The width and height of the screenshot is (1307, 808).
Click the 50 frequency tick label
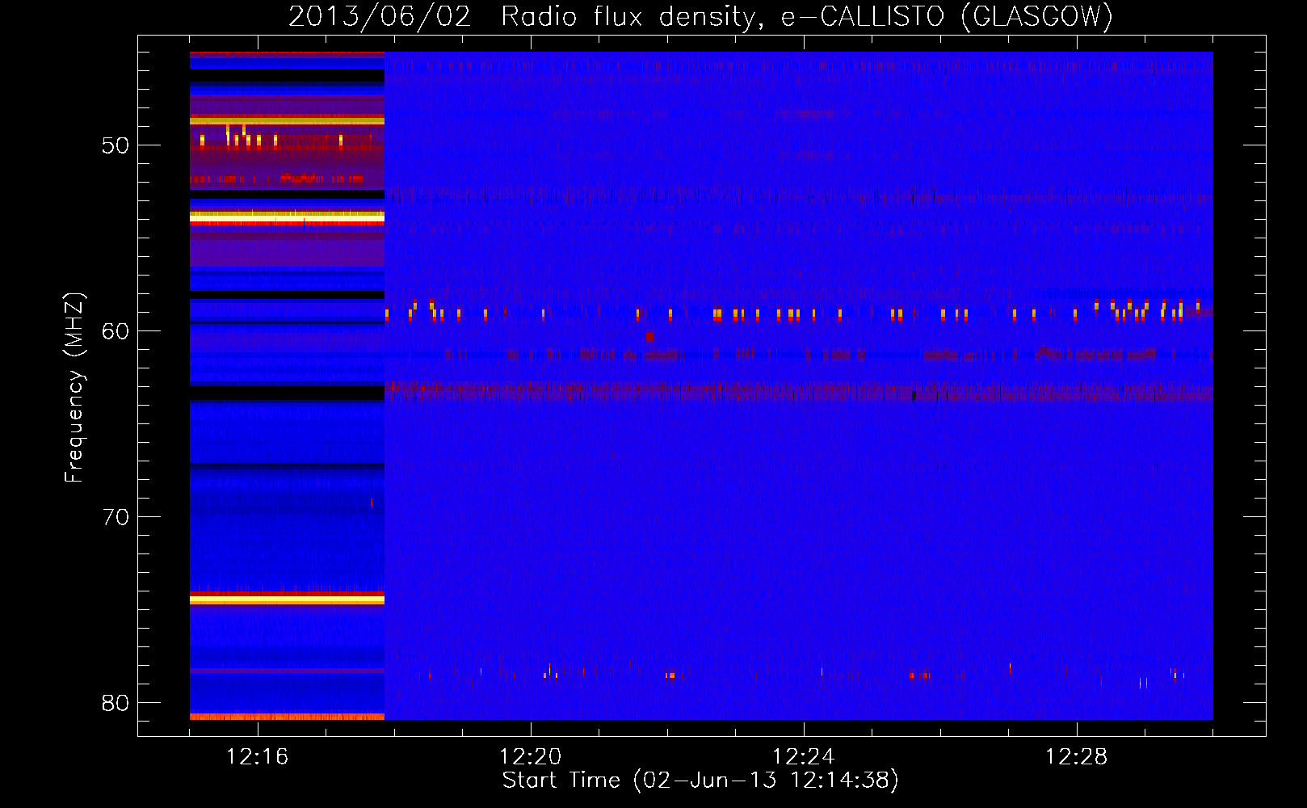coord(116,146)
